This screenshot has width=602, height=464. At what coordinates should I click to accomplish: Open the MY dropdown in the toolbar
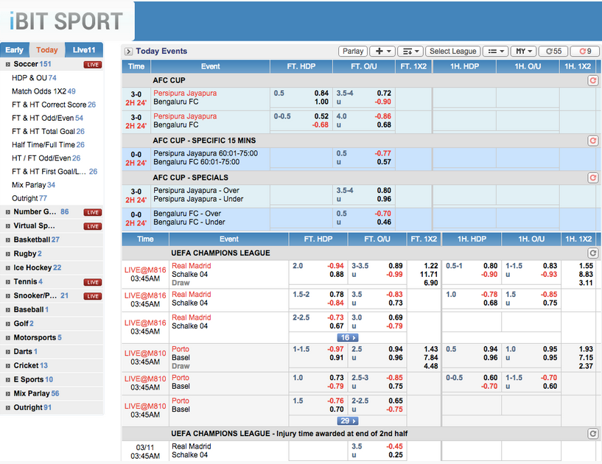(x=523, y=51)
